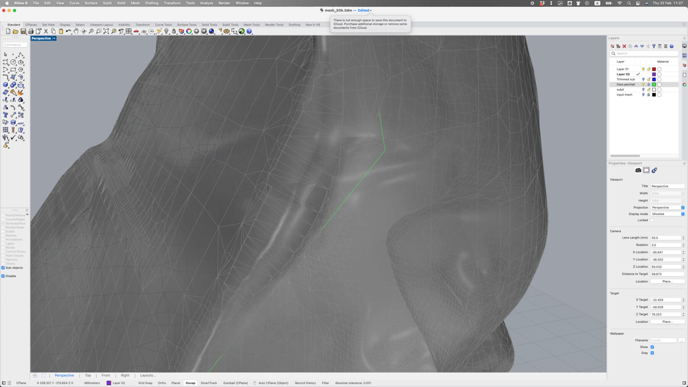Click the Rotation stepper arrows
The image size is (688, 387).
click(683, 245)
